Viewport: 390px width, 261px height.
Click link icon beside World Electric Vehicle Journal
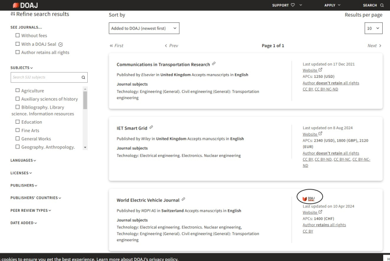pos(183,199)
